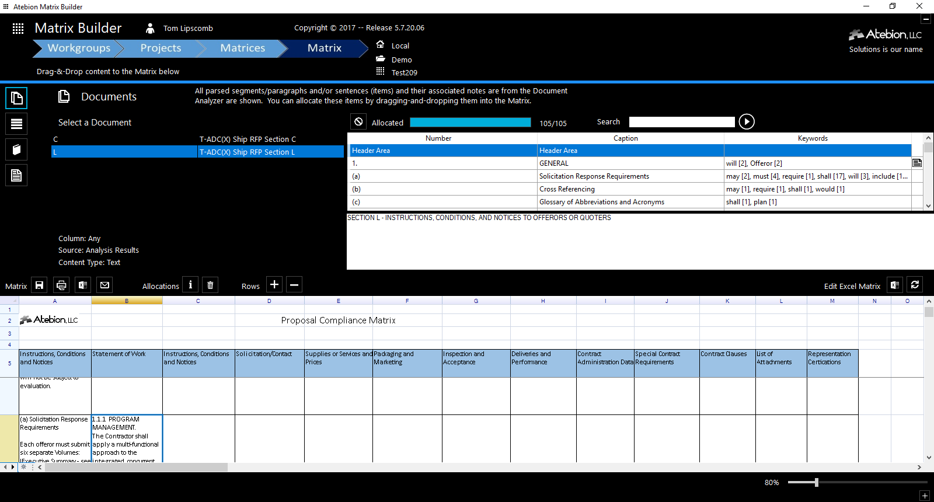Click the Allocated progress bar

471,122
